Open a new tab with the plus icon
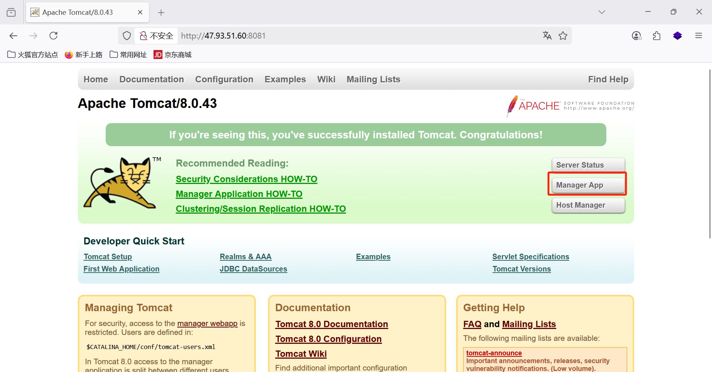 (161, 13)
